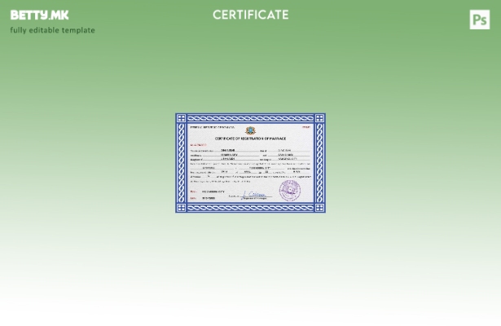This screenshot has height=326, width=501.
Task: Click the left braided blue border
Action: point(181,163)
